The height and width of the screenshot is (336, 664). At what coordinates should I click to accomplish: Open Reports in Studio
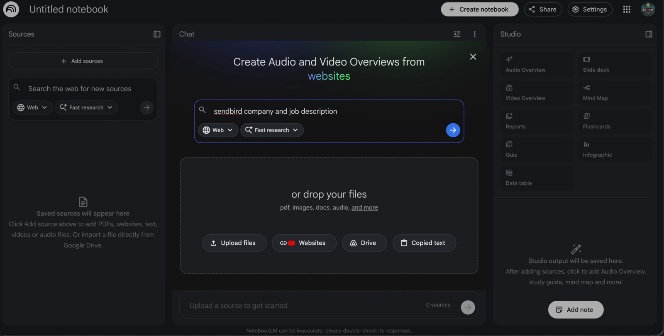click(537, 121)
